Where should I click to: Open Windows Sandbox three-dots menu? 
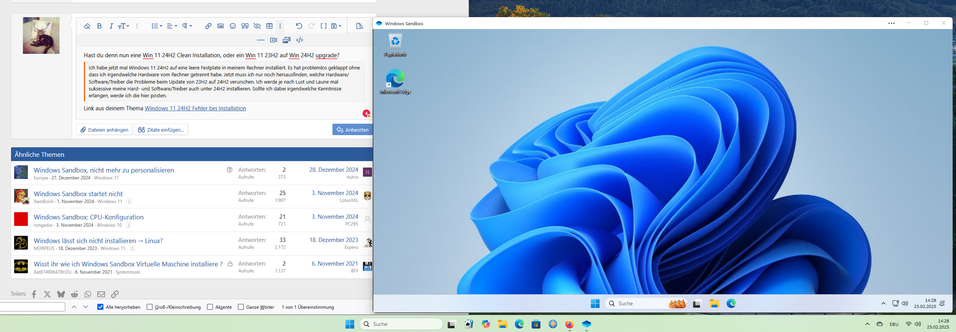coord(891,23)
